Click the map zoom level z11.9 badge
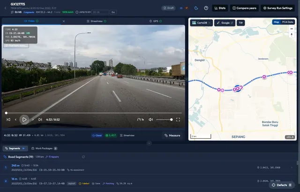300x192 pixels. (290, 137)
